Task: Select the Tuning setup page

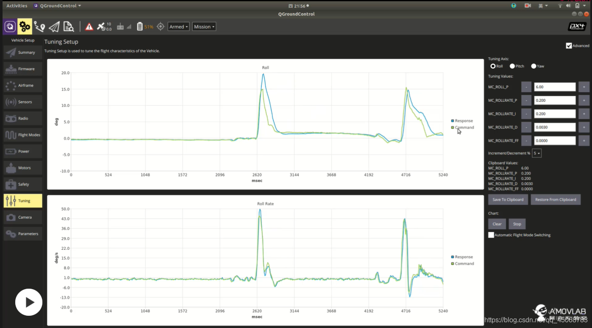Action: pos(23,201)
